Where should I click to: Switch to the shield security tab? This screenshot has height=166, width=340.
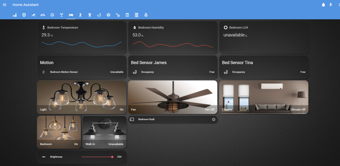[x=24, y=15]
